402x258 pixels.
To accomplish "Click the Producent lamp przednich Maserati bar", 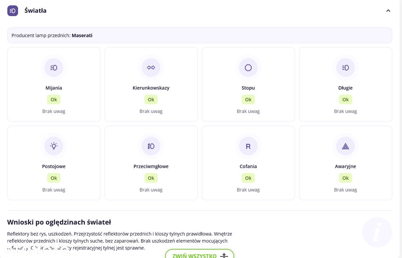I will click(200, 35).
